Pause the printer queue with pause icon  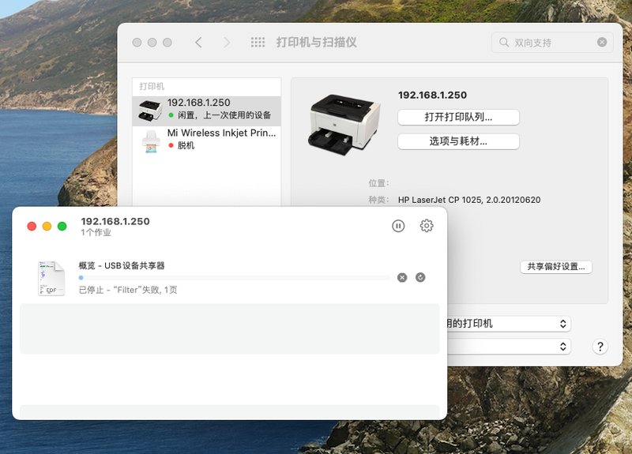coord(398,226)
